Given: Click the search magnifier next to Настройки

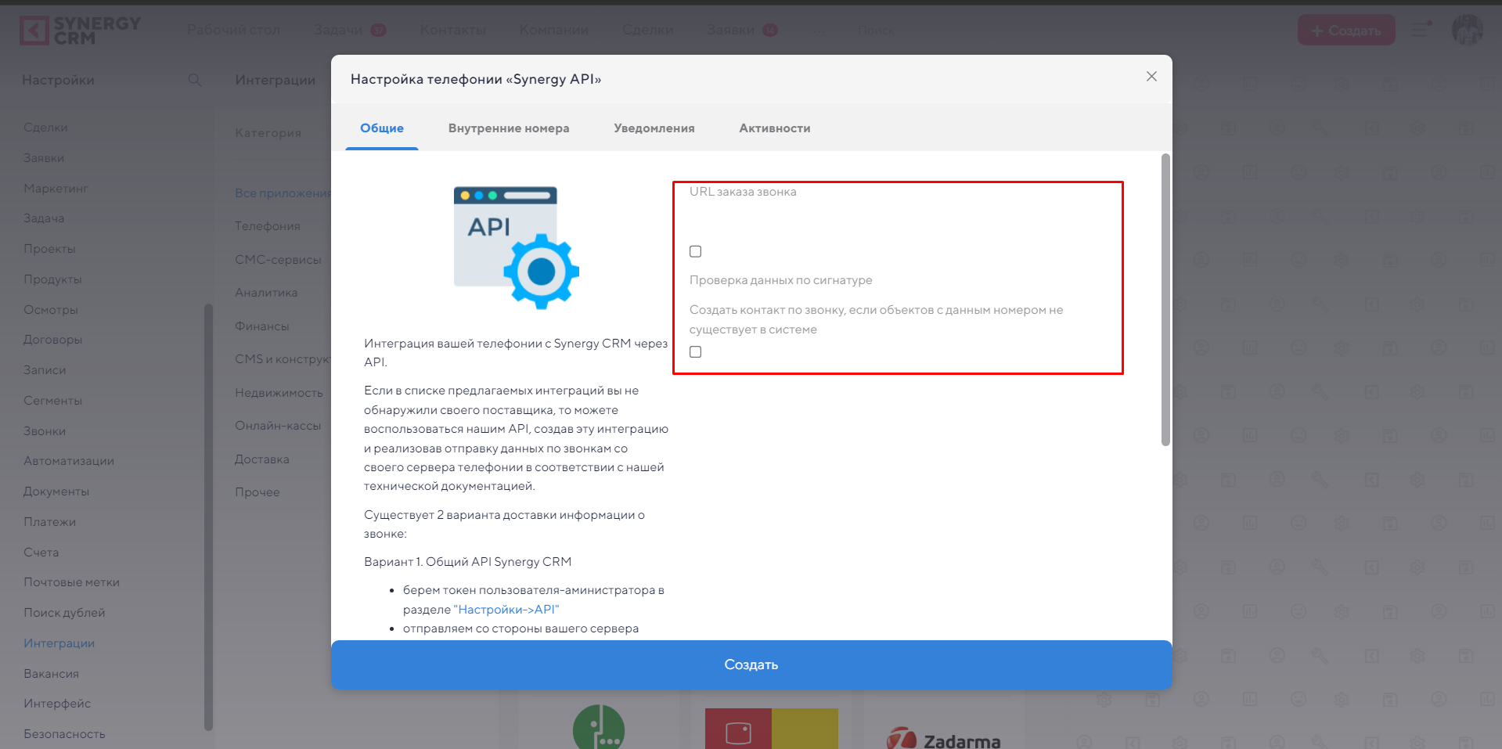Looking at the screenshot, I should (195, 80).
